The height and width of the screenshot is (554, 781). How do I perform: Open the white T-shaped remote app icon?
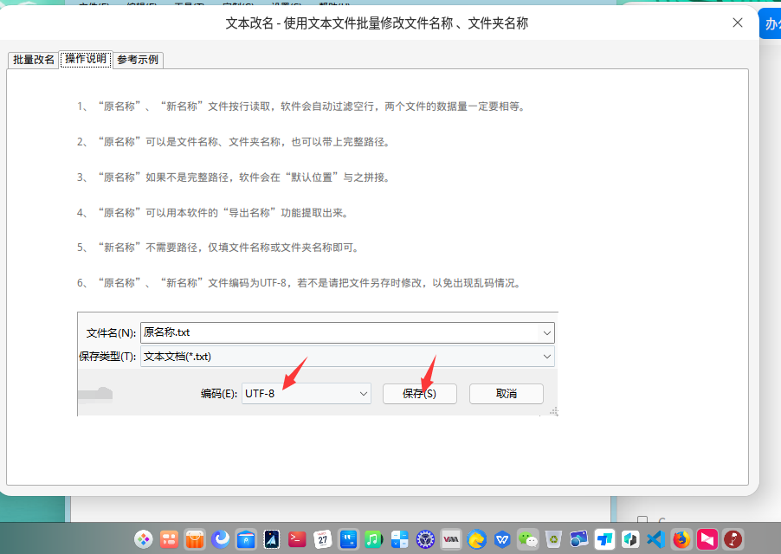tap(604, 539)
